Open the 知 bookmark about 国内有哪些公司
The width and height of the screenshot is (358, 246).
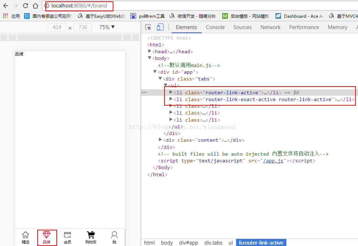tap(48, 16)
